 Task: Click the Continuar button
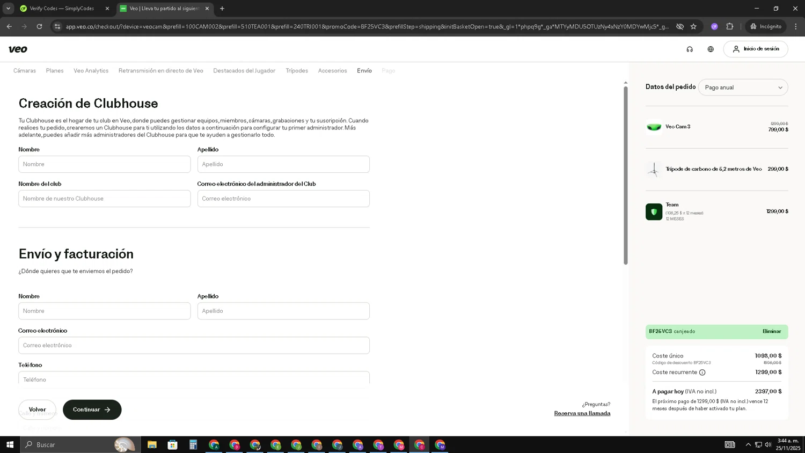pyautogui.click(x=92, y=410)
